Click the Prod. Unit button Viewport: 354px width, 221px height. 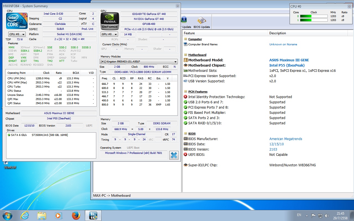[88, 29]
